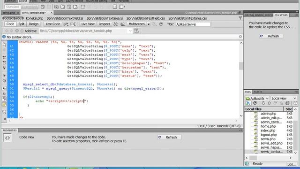
Task: Close the servis_tambah.php document tab
Action: pyautogui.click(x=52, y=13)
